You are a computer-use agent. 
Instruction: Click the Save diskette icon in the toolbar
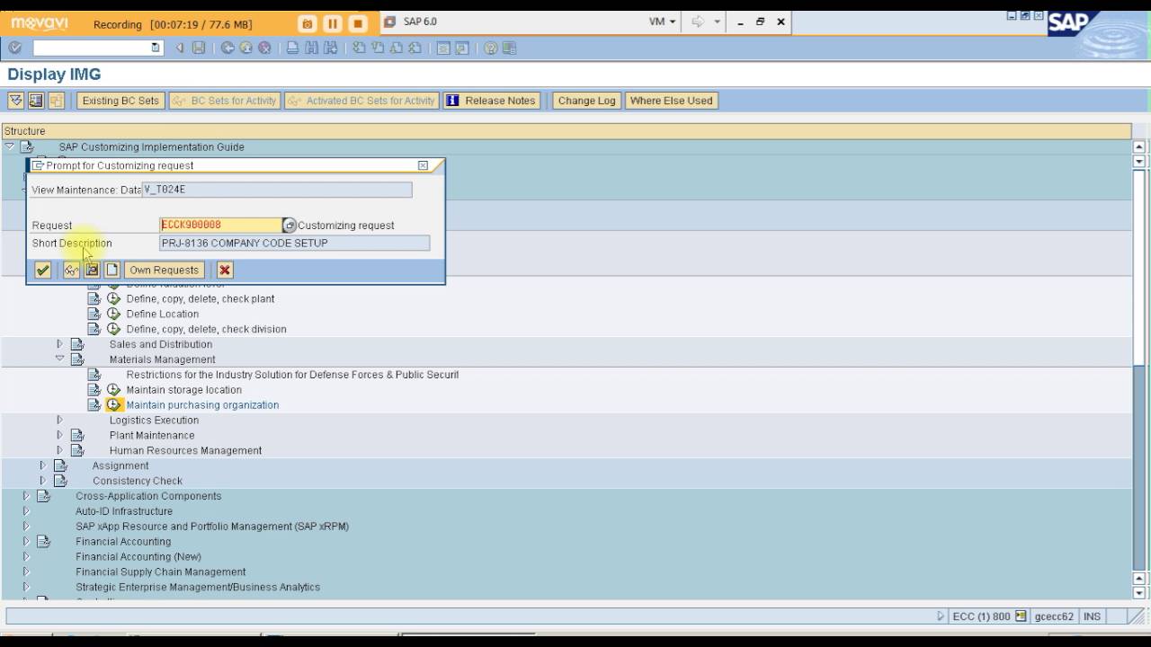(199, 48)
